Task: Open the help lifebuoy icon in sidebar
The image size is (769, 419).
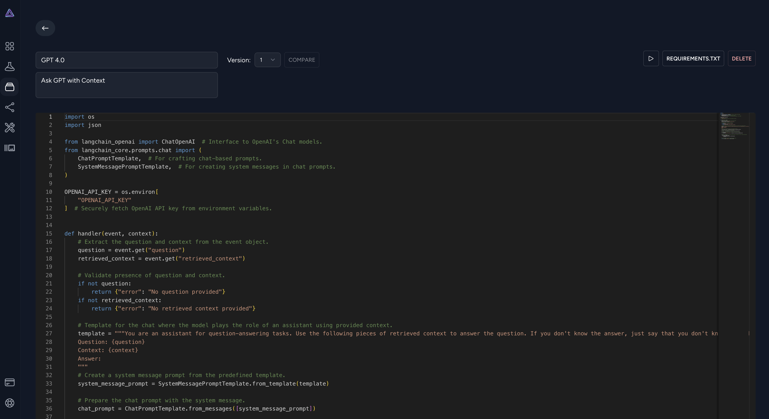Action: coord(10,403)
